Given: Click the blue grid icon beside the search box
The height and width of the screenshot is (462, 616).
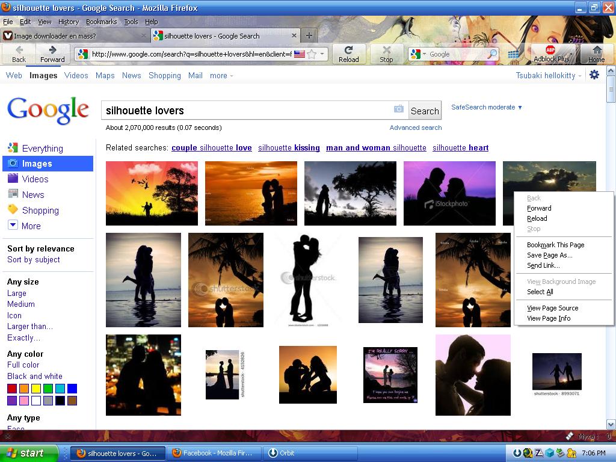Looking at the screenshot, I should pos(514,54).
